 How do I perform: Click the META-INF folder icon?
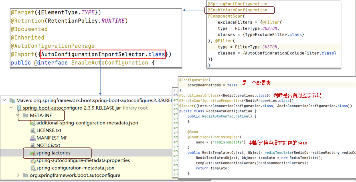click(26, 116)
